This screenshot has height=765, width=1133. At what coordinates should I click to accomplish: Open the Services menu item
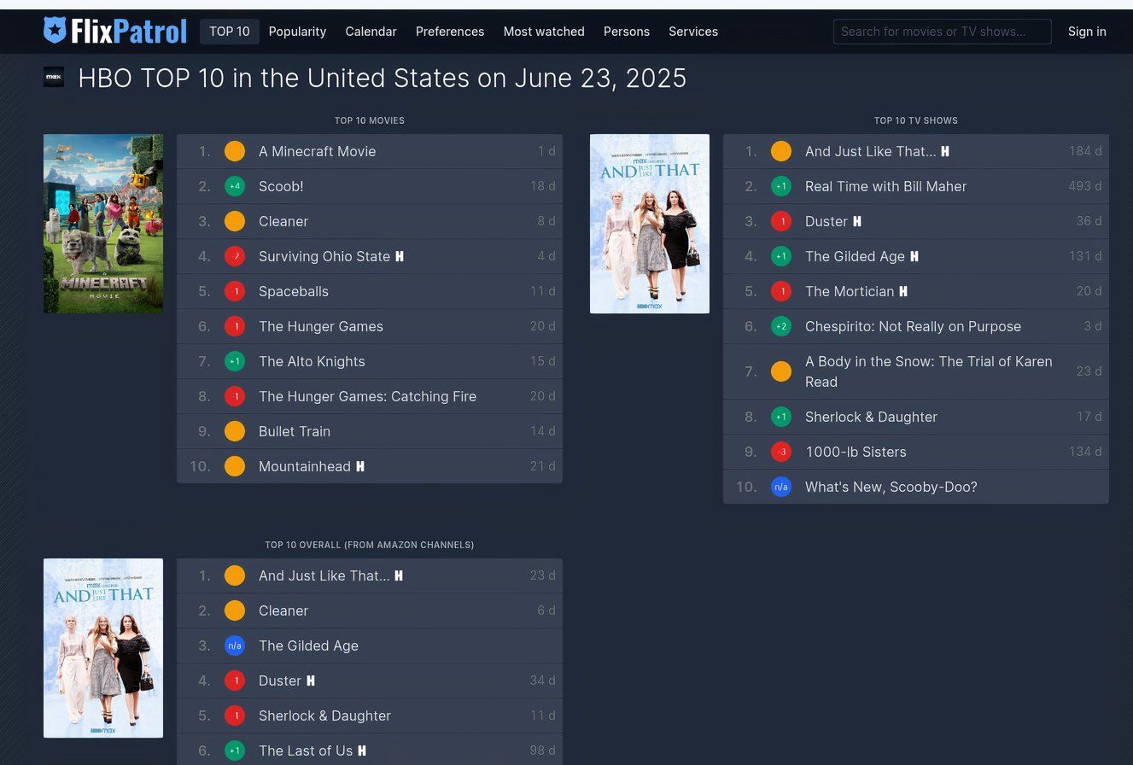693,32
